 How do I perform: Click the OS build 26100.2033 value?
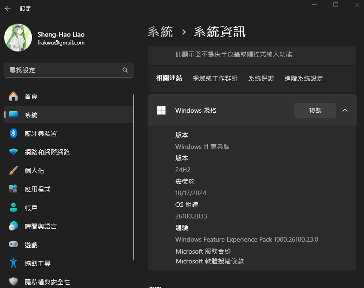pos(191,216)
